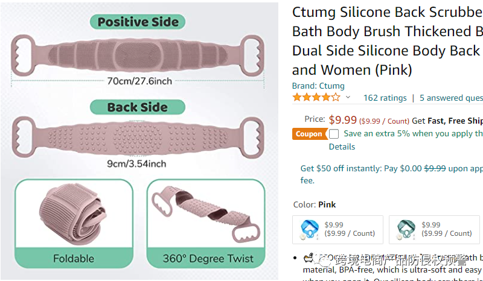483x281 pixels.
Task: Tick the Save an extra 5% coupon checkbox
Action: (x=334, y=134)
